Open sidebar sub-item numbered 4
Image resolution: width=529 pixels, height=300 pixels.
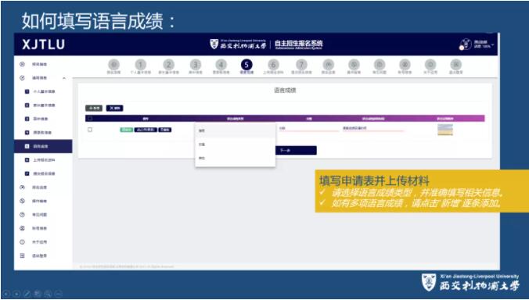click(x=43, y=133)
